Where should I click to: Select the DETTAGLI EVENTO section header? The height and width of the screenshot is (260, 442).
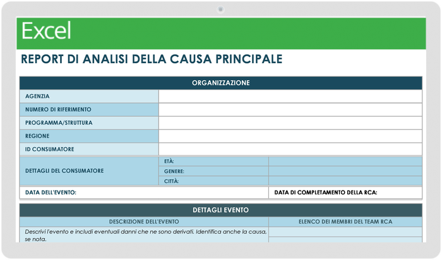[x=221, y=210]
